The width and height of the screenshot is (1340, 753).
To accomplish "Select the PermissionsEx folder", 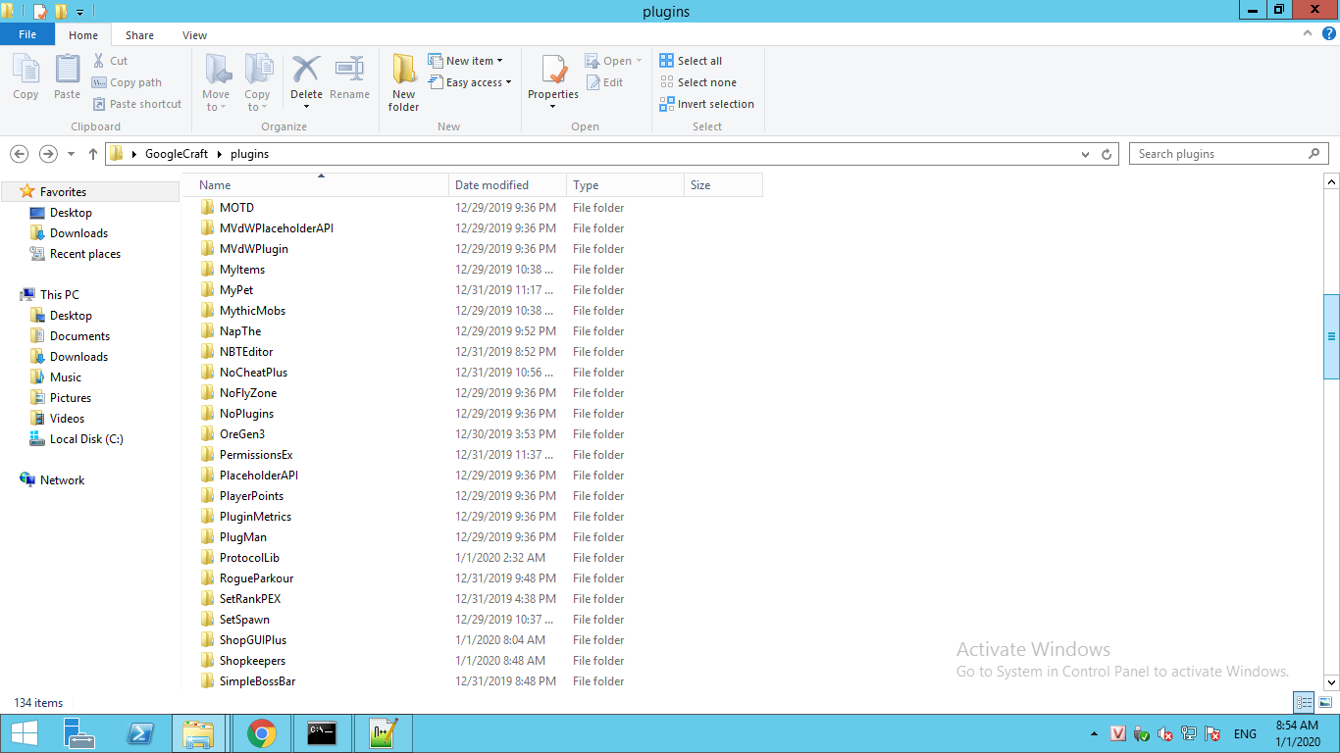I will (x=256, y=455).
